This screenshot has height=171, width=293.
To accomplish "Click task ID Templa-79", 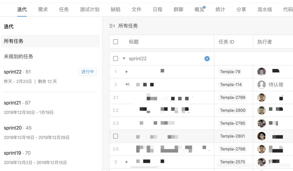I will click(x=230, y=72).
